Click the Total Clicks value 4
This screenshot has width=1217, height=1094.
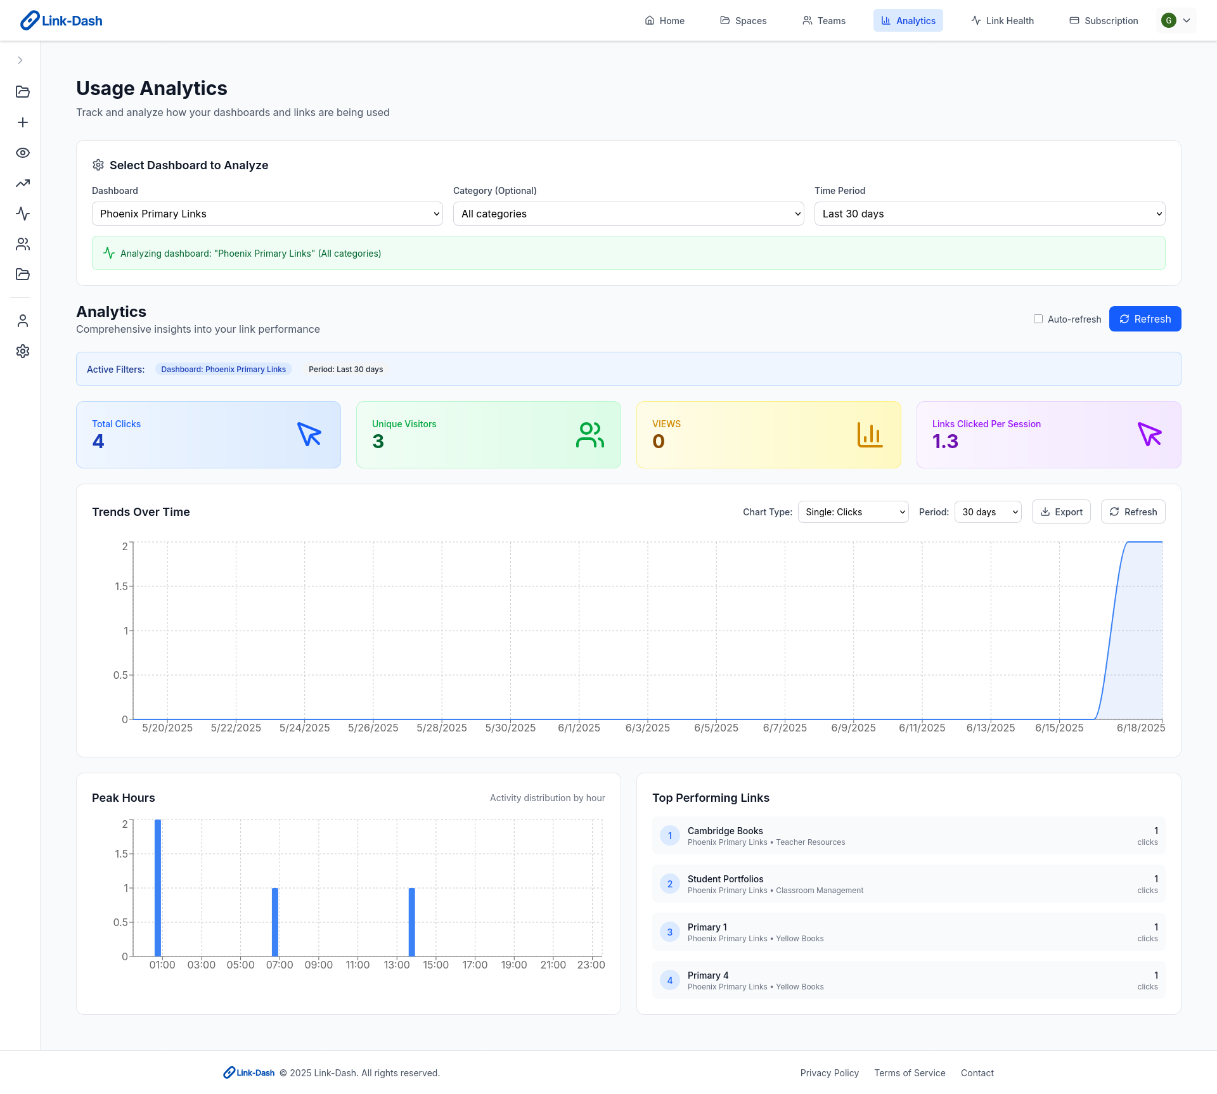point(98,441)
